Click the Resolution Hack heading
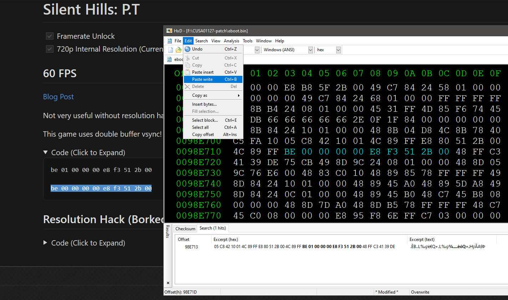Image resolution: width=508 pixels, height=300 pixels. click(x=103, y=219)
